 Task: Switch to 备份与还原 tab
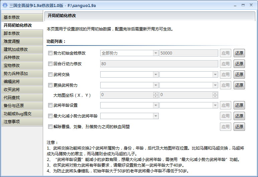[22, 106]
